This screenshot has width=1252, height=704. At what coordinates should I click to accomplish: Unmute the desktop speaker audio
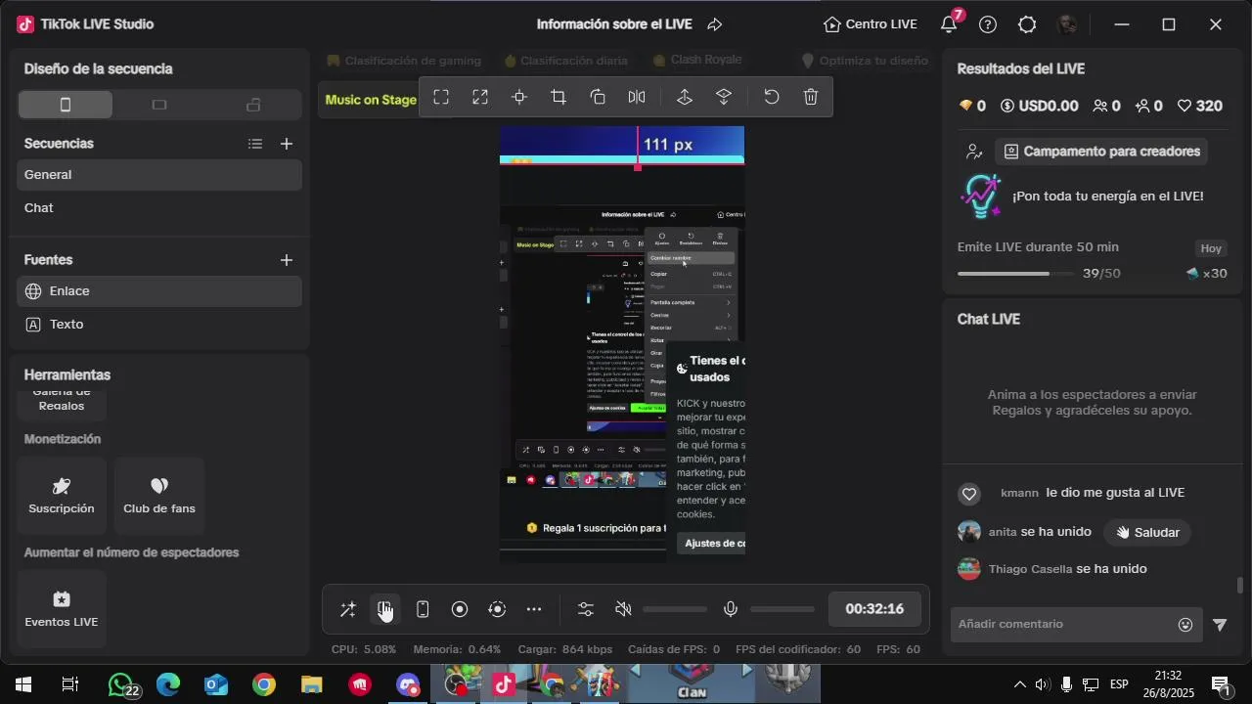click(x=623, y=609)
